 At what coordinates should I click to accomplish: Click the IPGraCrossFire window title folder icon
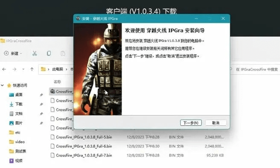(x=3, y=41)
